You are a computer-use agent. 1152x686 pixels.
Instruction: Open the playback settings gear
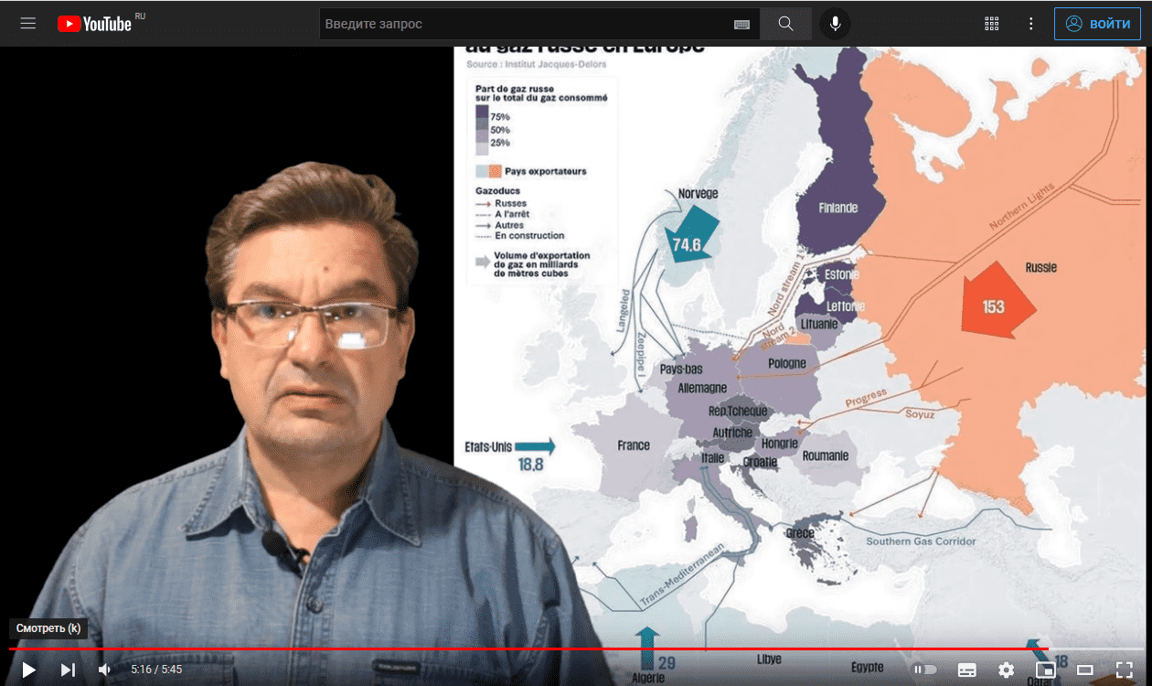1004,670
